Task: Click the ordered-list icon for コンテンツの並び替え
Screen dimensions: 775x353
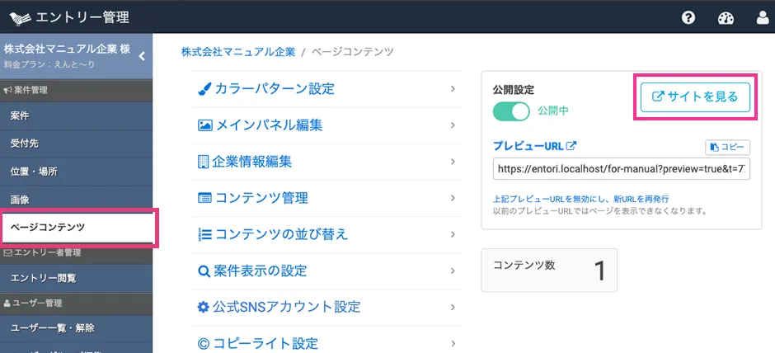Action: 204,234
